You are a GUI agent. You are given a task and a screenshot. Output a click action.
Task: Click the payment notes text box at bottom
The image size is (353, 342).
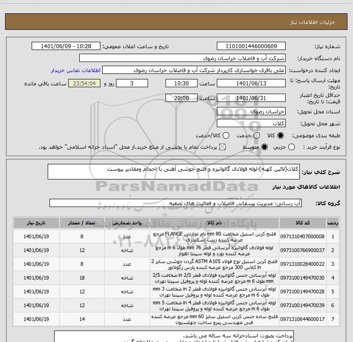coord(174,336)
